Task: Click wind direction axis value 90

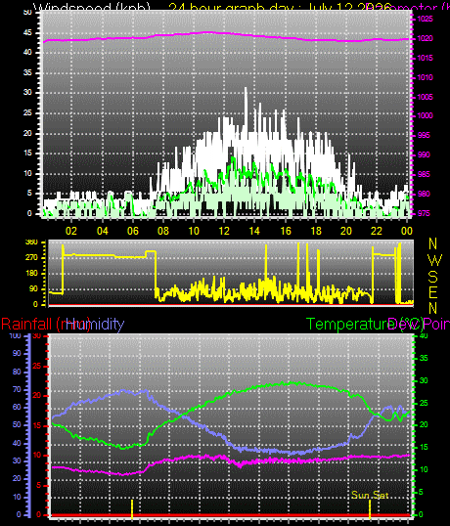Action: (33, 288)
